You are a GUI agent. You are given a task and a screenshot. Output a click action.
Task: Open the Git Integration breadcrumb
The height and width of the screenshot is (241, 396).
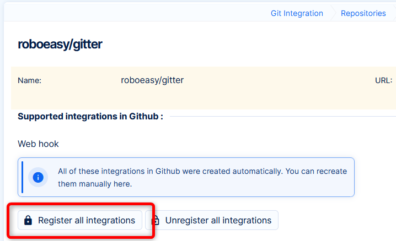click(x=297, y=13)
